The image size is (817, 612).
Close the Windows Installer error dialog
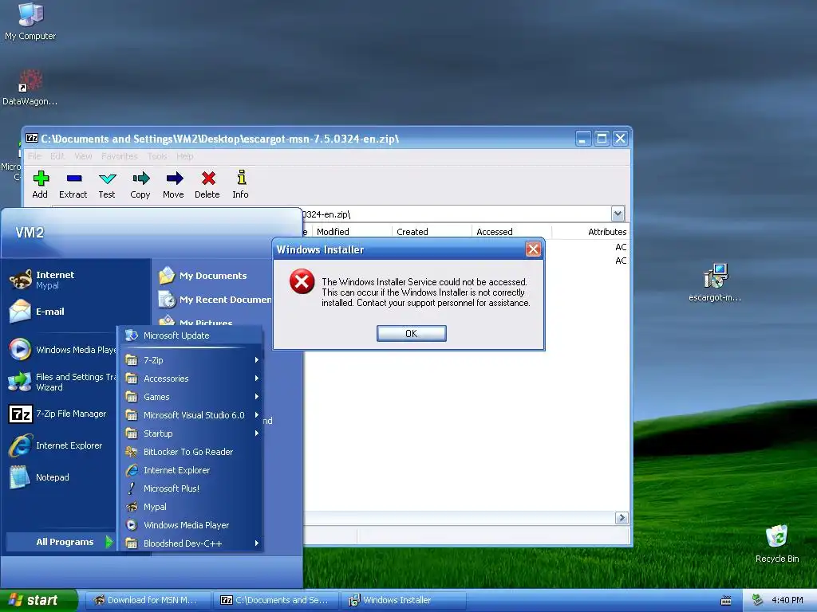click(533, 249)
